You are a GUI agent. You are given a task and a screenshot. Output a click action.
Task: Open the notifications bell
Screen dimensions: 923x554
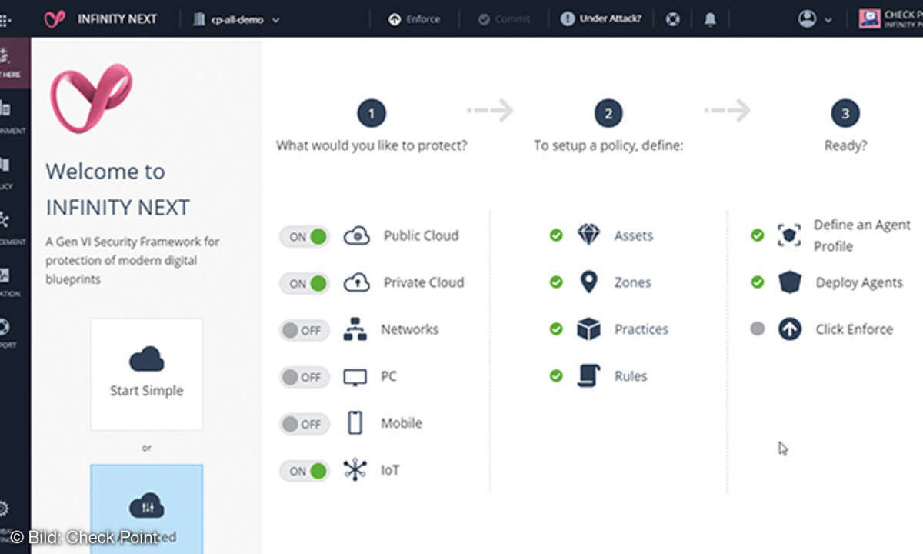710,19
